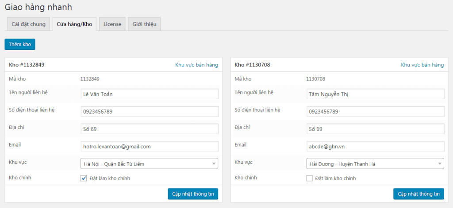Open Khu vực bán hàng for Kho #1132849

[x=196, y=65]
